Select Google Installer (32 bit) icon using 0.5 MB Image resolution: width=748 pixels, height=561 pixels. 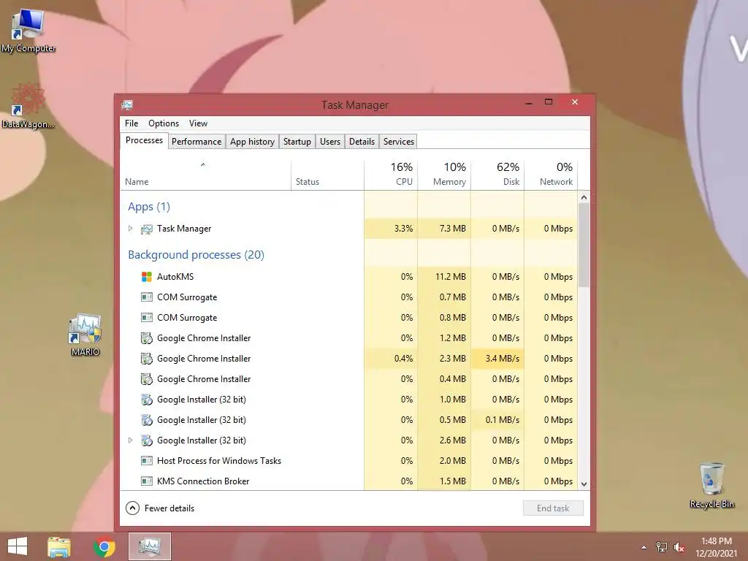tap(146, 420)
